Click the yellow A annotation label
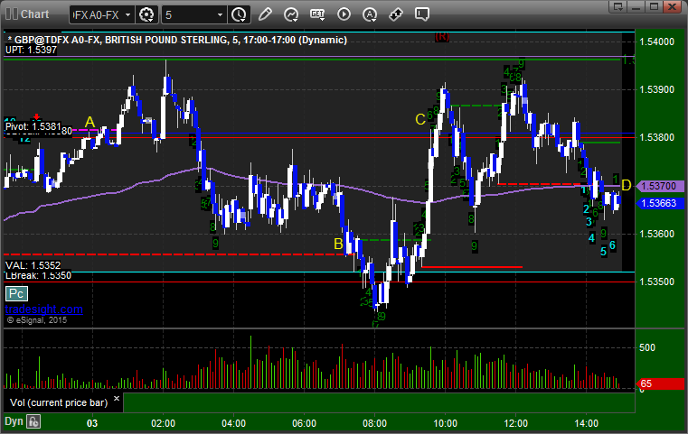Viewport: 688px width, 434px height. (90, 122)
